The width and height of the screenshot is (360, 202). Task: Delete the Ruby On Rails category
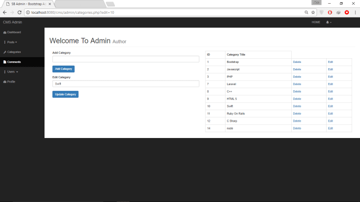tap(297, 114)
